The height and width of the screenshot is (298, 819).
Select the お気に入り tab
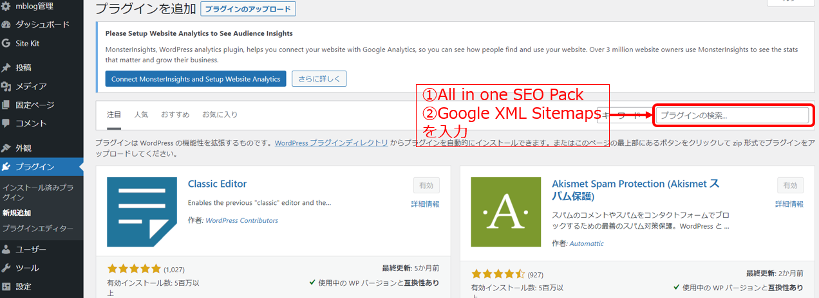pos(220,114)
